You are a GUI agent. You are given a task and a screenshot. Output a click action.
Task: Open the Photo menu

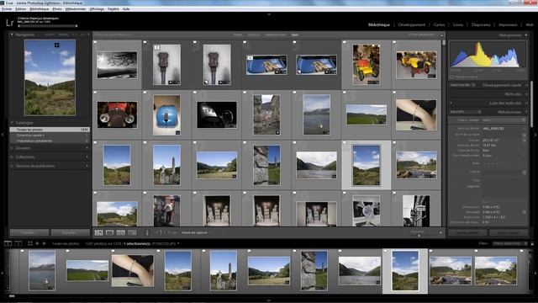click(x=57, y=9)
